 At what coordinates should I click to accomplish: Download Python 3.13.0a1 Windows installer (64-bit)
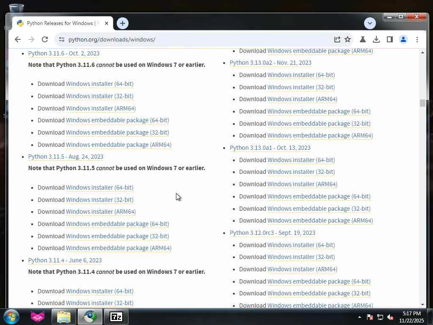(301, 160)
